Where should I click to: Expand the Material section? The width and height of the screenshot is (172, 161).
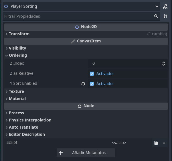click(17, 99)
